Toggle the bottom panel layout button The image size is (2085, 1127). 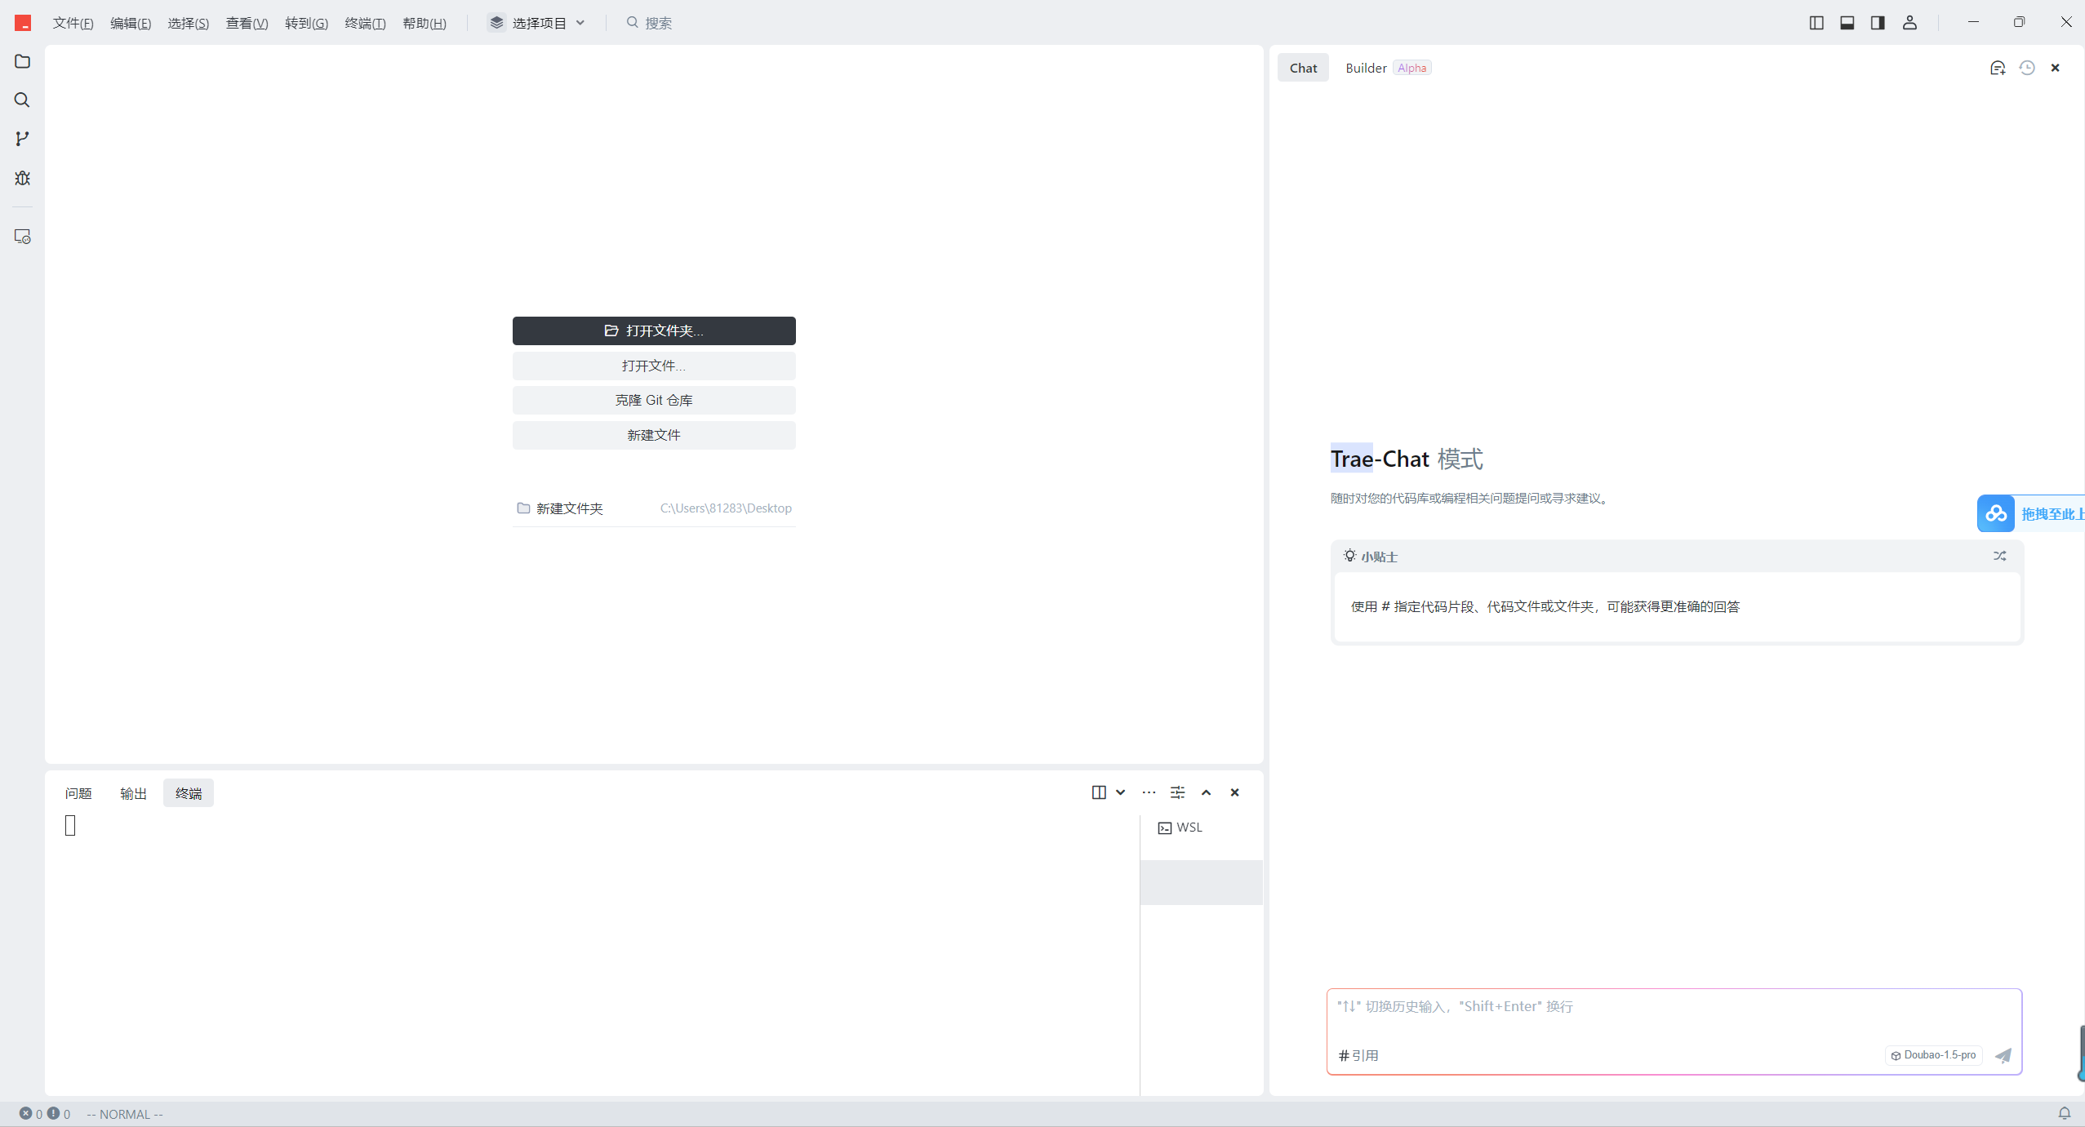1847,23
